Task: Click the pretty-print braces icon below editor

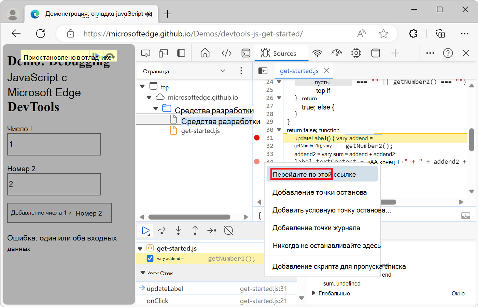Action: click(x=260, y=216)
